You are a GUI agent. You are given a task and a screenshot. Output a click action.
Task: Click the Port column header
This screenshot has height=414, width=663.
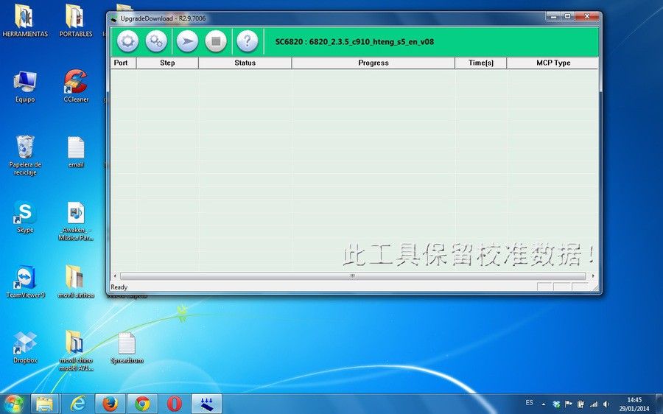123,63
